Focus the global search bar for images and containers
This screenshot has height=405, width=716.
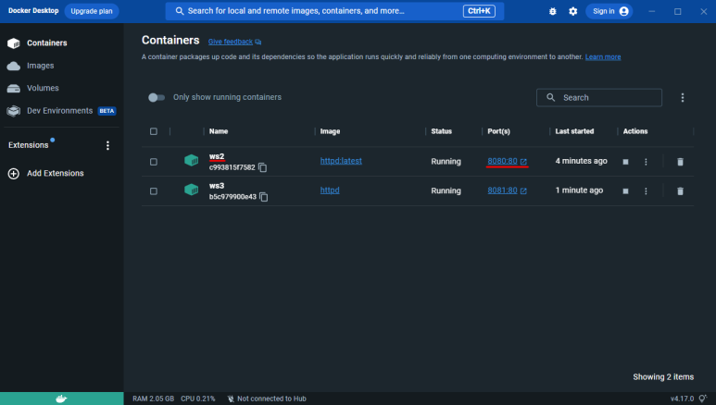pos(334,11)
